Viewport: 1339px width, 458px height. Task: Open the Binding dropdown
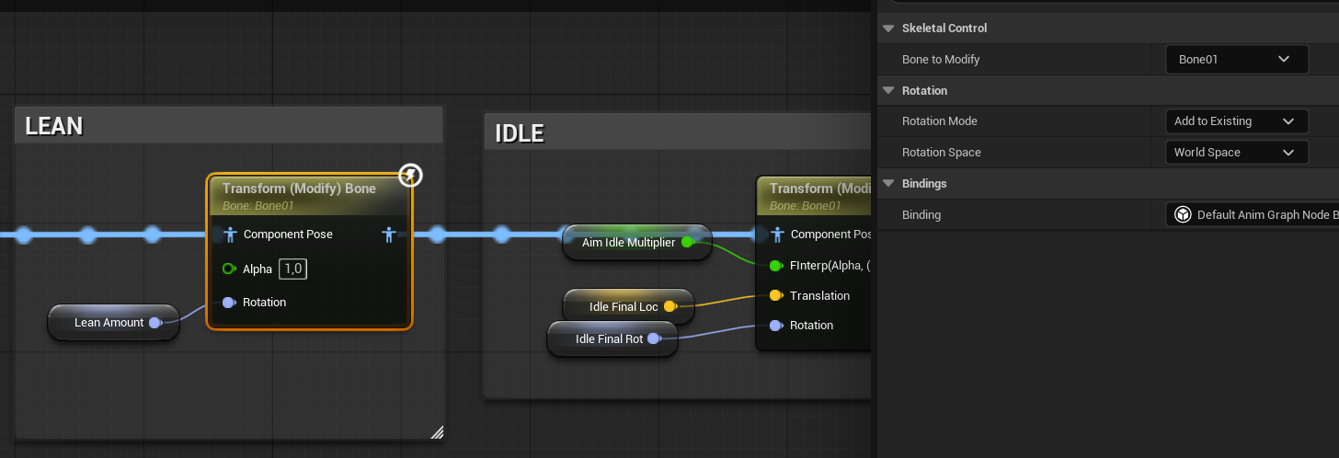click(x=1252, y=215)
